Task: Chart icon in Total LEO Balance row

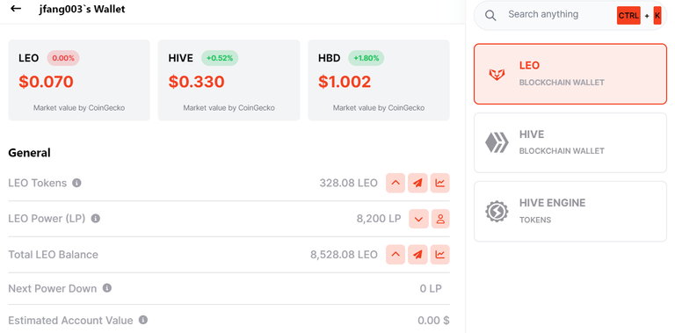Action: tap(440, 255)
